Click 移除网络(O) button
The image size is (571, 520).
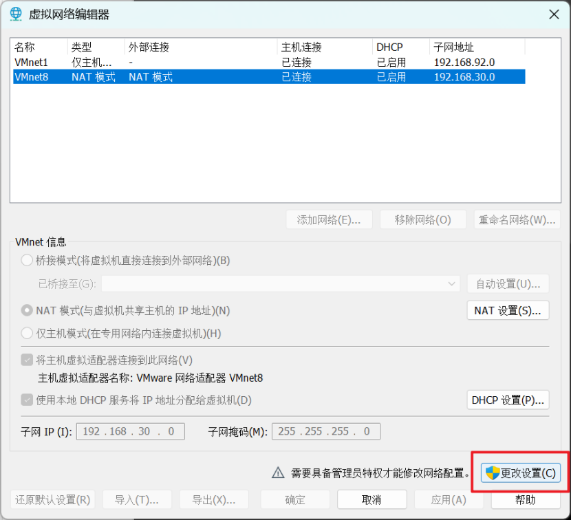(423, 219)
